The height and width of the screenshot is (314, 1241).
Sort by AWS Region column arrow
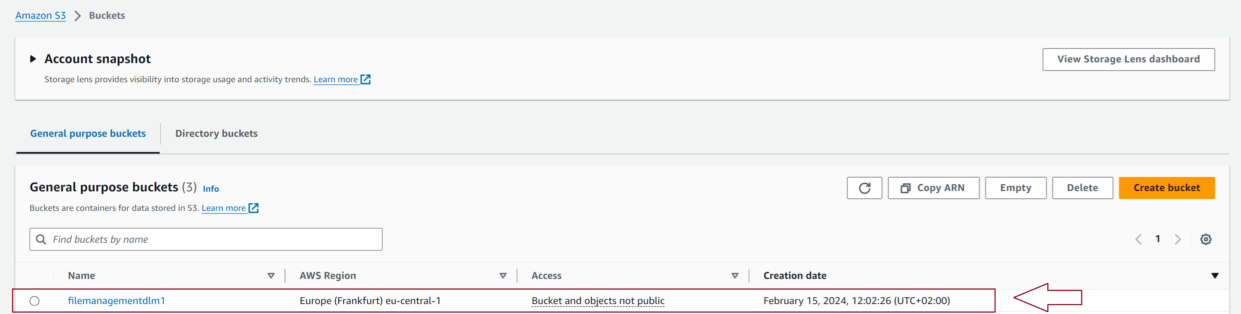pos(503,276)
